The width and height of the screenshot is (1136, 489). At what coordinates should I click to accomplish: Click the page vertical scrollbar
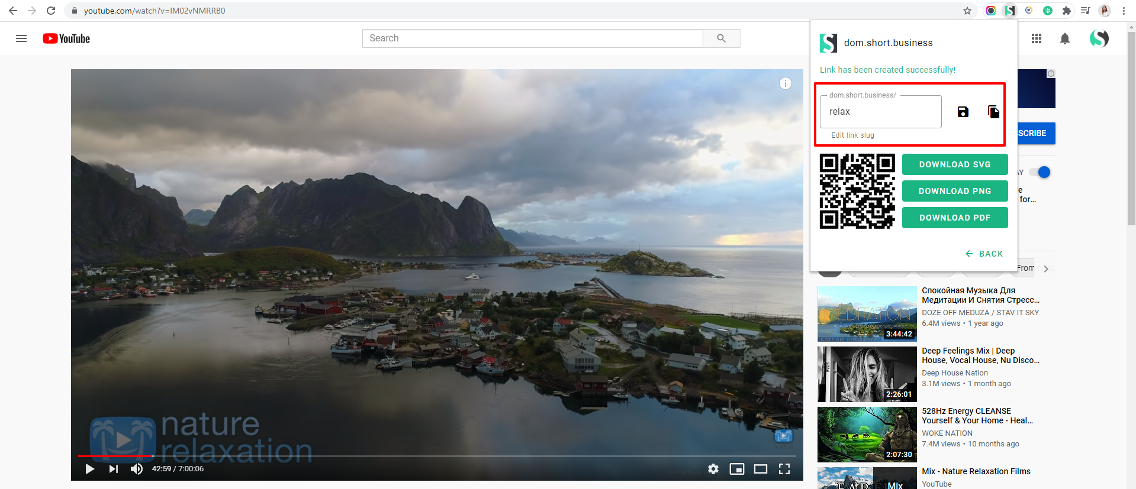tap(1131, 129)
